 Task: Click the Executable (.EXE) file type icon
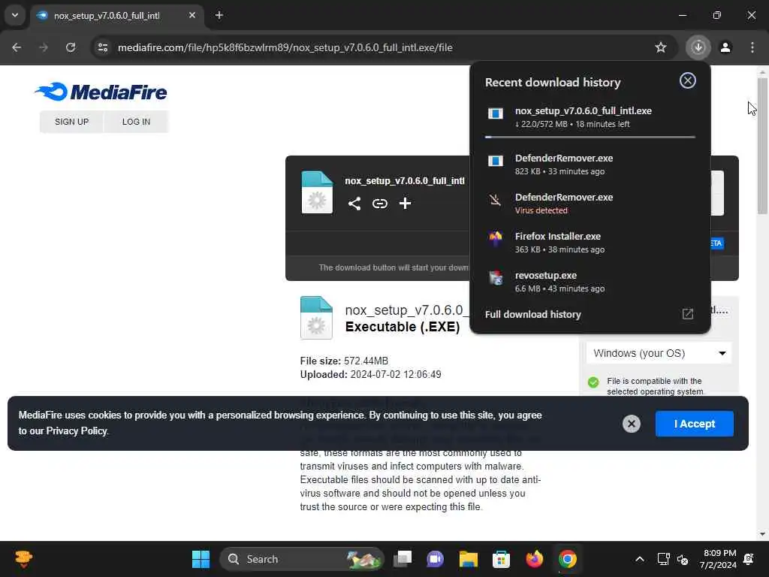[316, 318]
